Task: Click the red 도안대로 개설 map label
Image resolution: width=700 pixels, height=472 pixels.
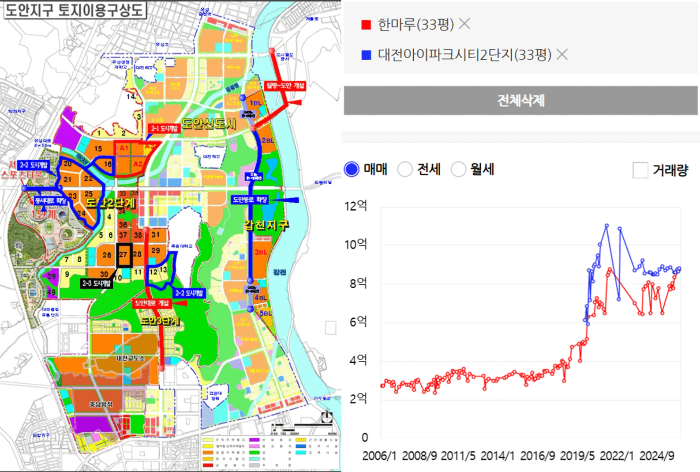Action: pos(152,303)
